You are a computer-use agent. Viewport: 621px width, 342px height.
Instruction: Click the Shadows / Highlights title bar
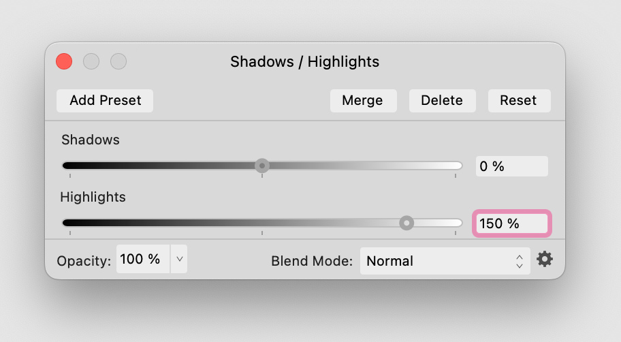pos(304,62)
